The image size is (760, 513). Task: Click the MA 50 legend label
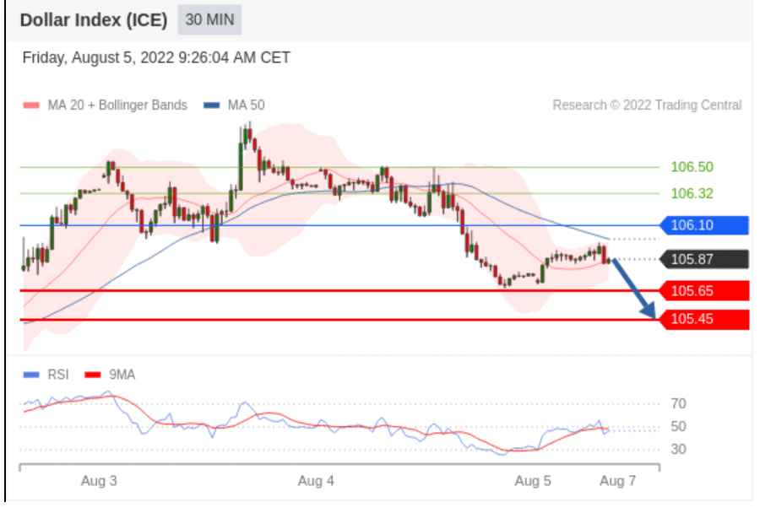coord(247,105)
